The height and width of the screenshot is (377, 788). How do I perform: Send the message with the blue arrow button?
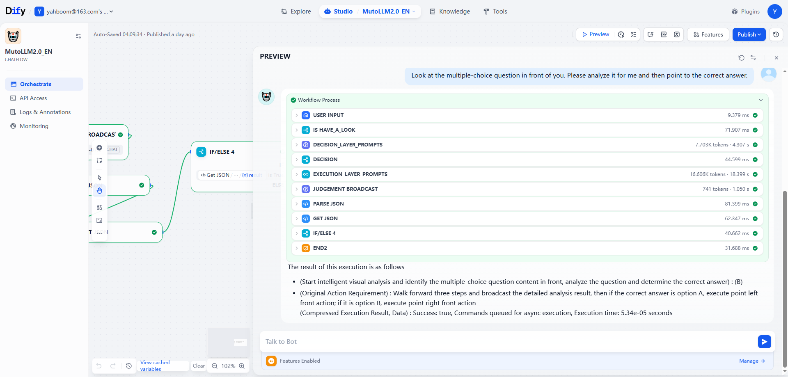coord(764,342)
